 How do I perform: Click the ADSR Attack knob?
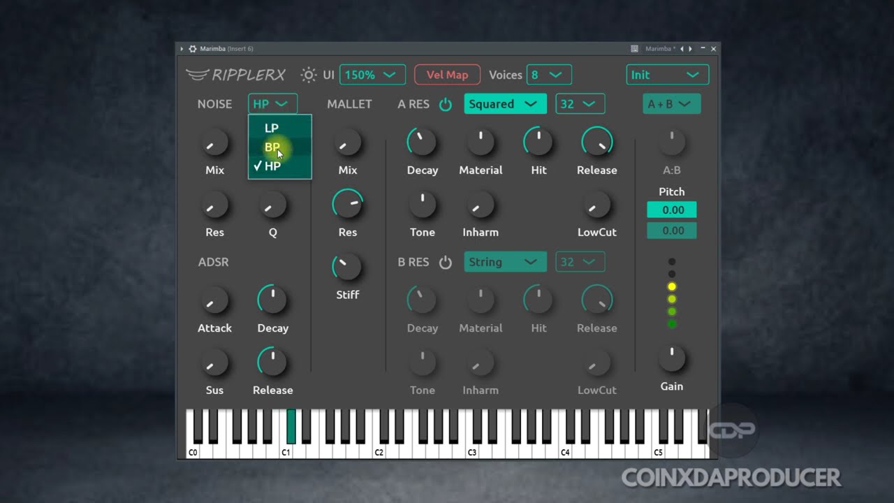point(214,300)
